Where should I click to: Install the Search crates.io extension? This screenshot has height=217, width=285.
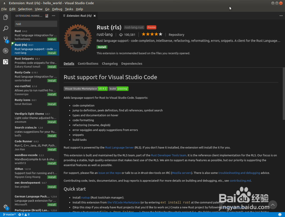tap(52, 136)
